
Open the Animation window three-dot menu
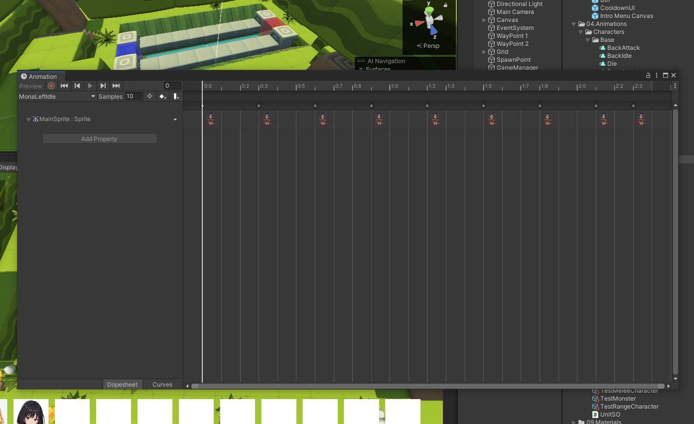[x=657, y=76]
